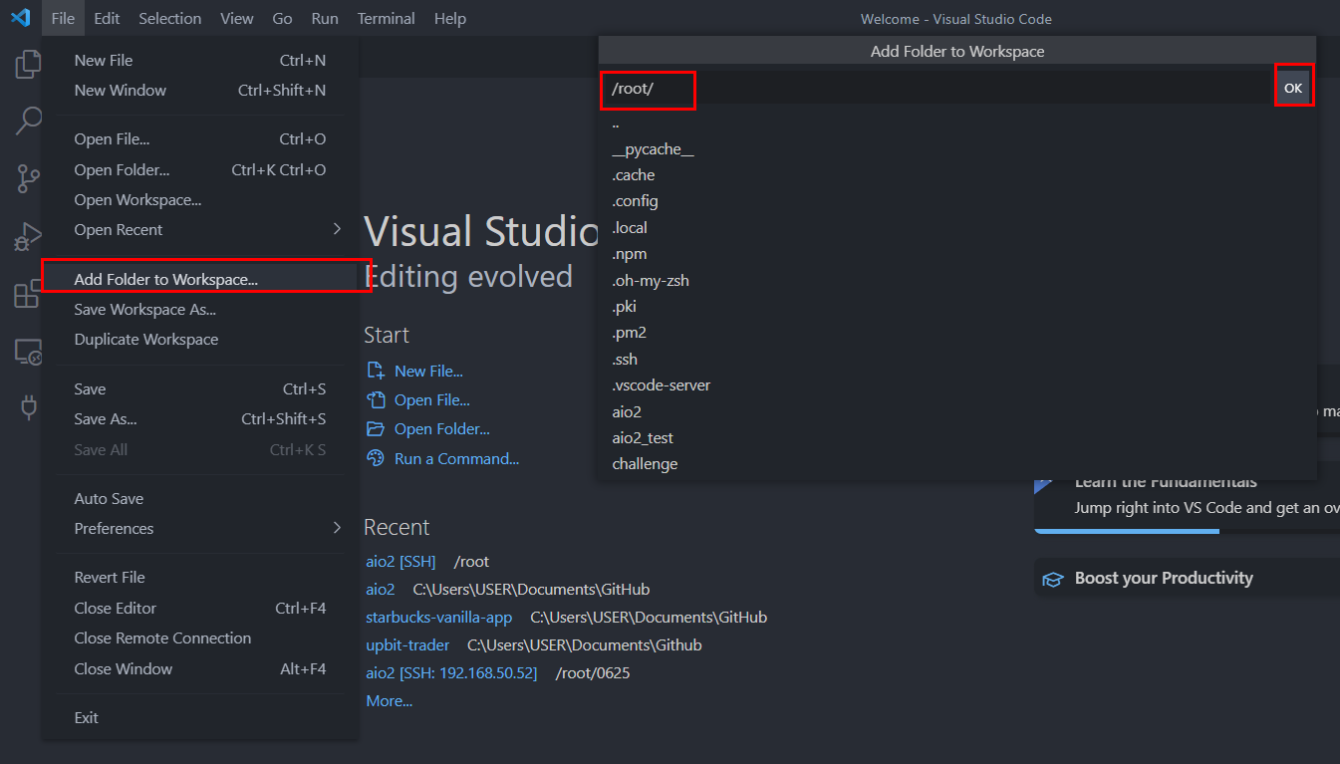This screenshot has height=764, width=1340.
Task: Open the File menu
Action: (63, 18)
